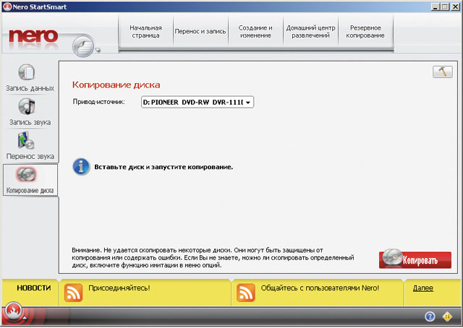Open the blue help question mark icon

(x=430, y=316)
